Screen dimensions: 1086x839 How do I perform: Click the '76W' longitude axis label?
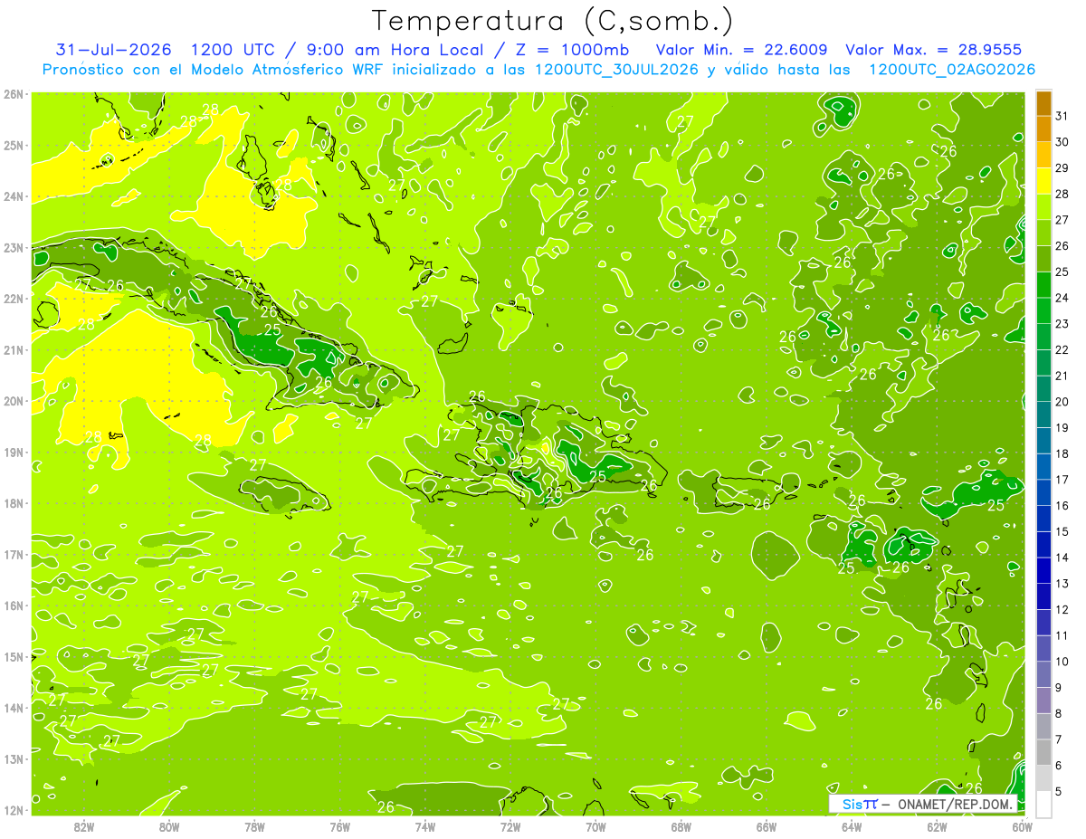point(339,826)
